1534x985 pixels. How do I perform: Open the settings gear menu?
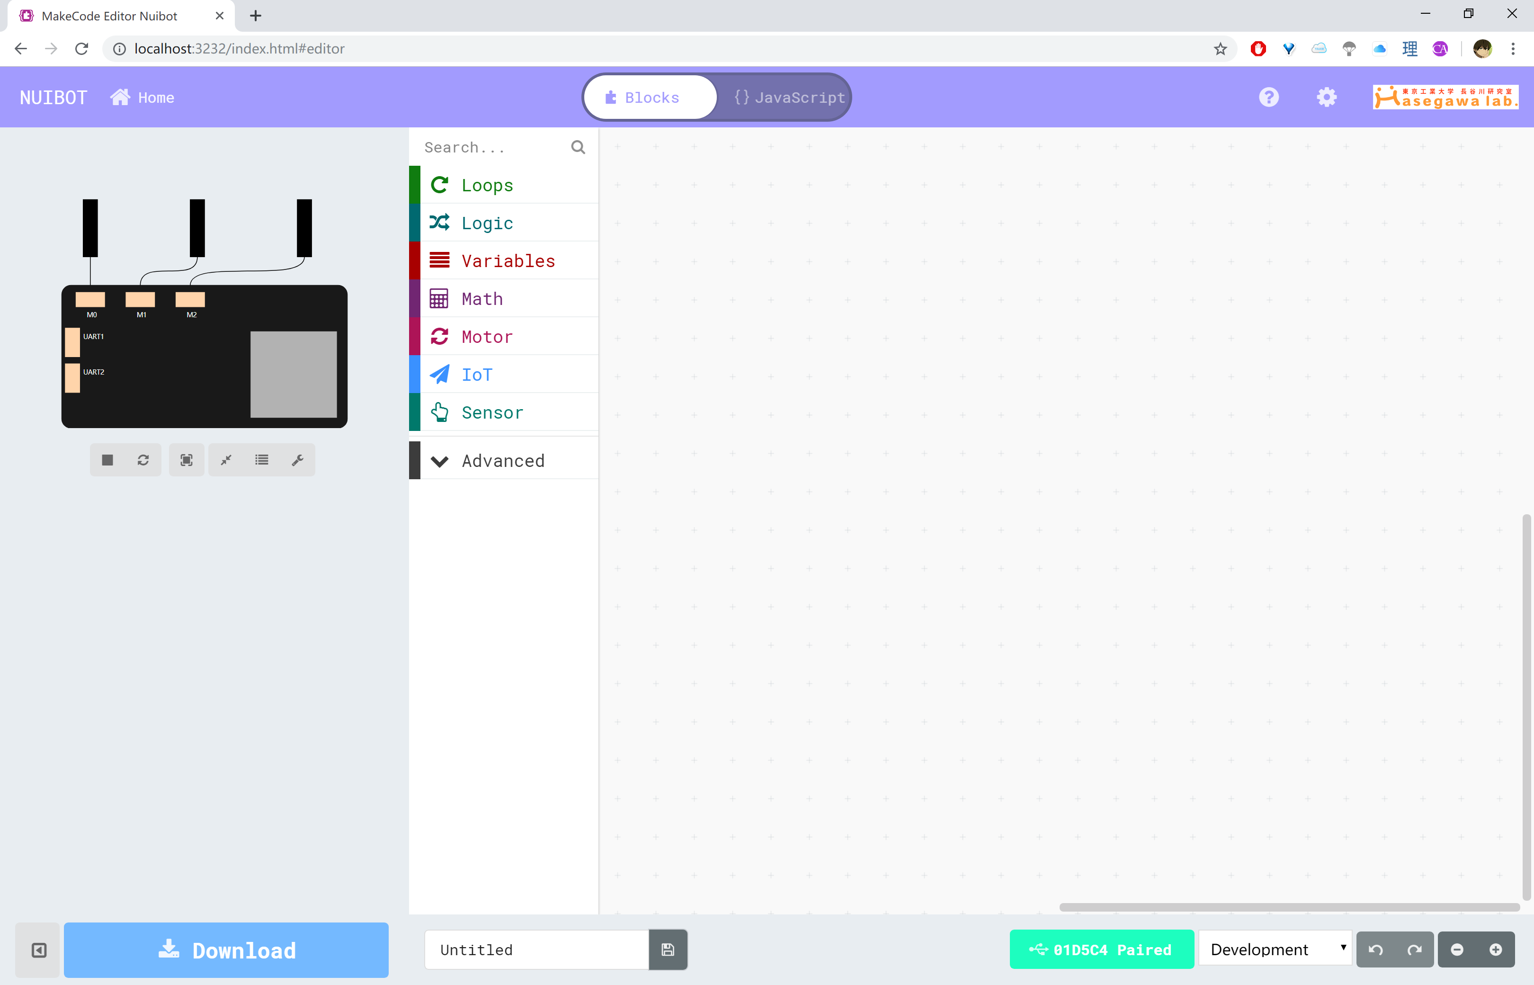pyautogui.click(x=1327, y=97)
